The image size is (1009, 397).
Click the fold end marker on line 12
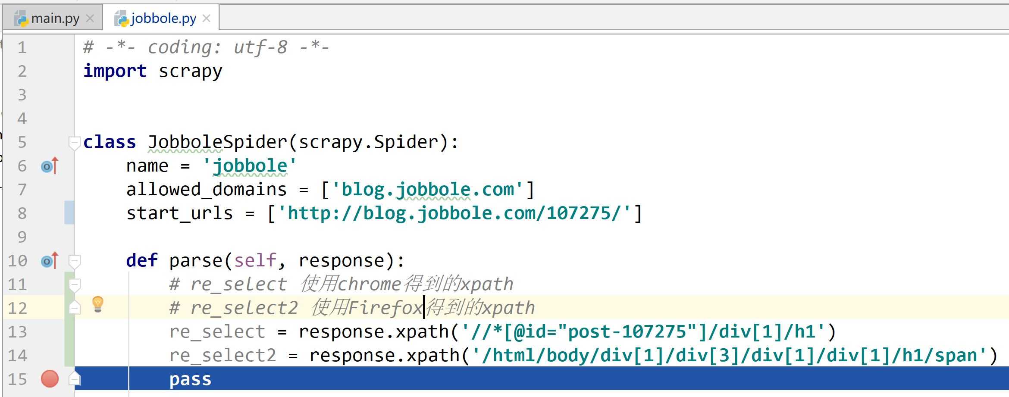74,307
